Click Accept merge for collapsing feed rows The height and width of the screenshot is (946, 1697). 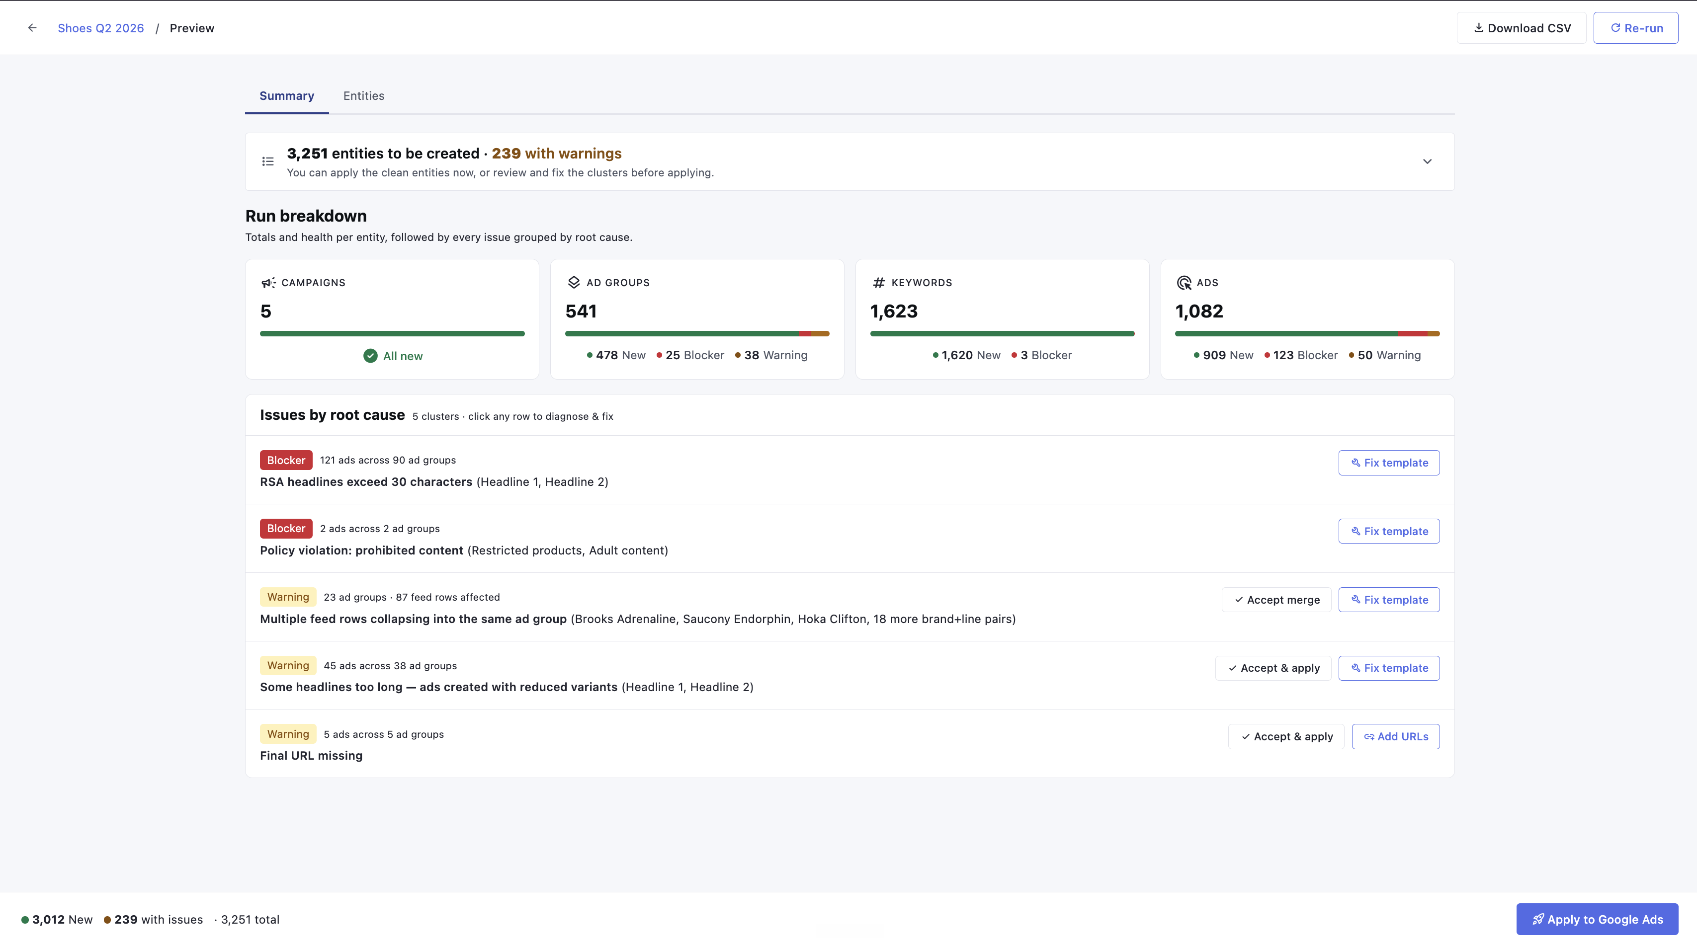click(x=1276, y=600)
